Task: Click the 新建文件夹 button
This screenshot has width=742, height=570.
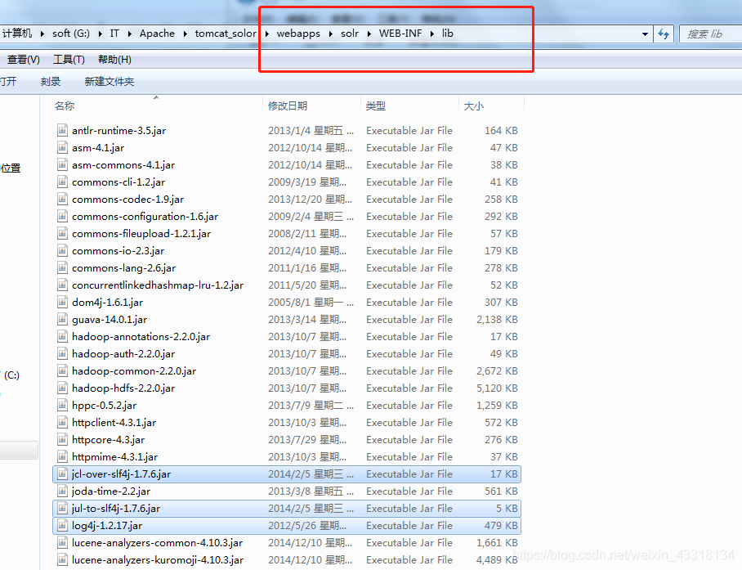Action: [x=110, y=82]
